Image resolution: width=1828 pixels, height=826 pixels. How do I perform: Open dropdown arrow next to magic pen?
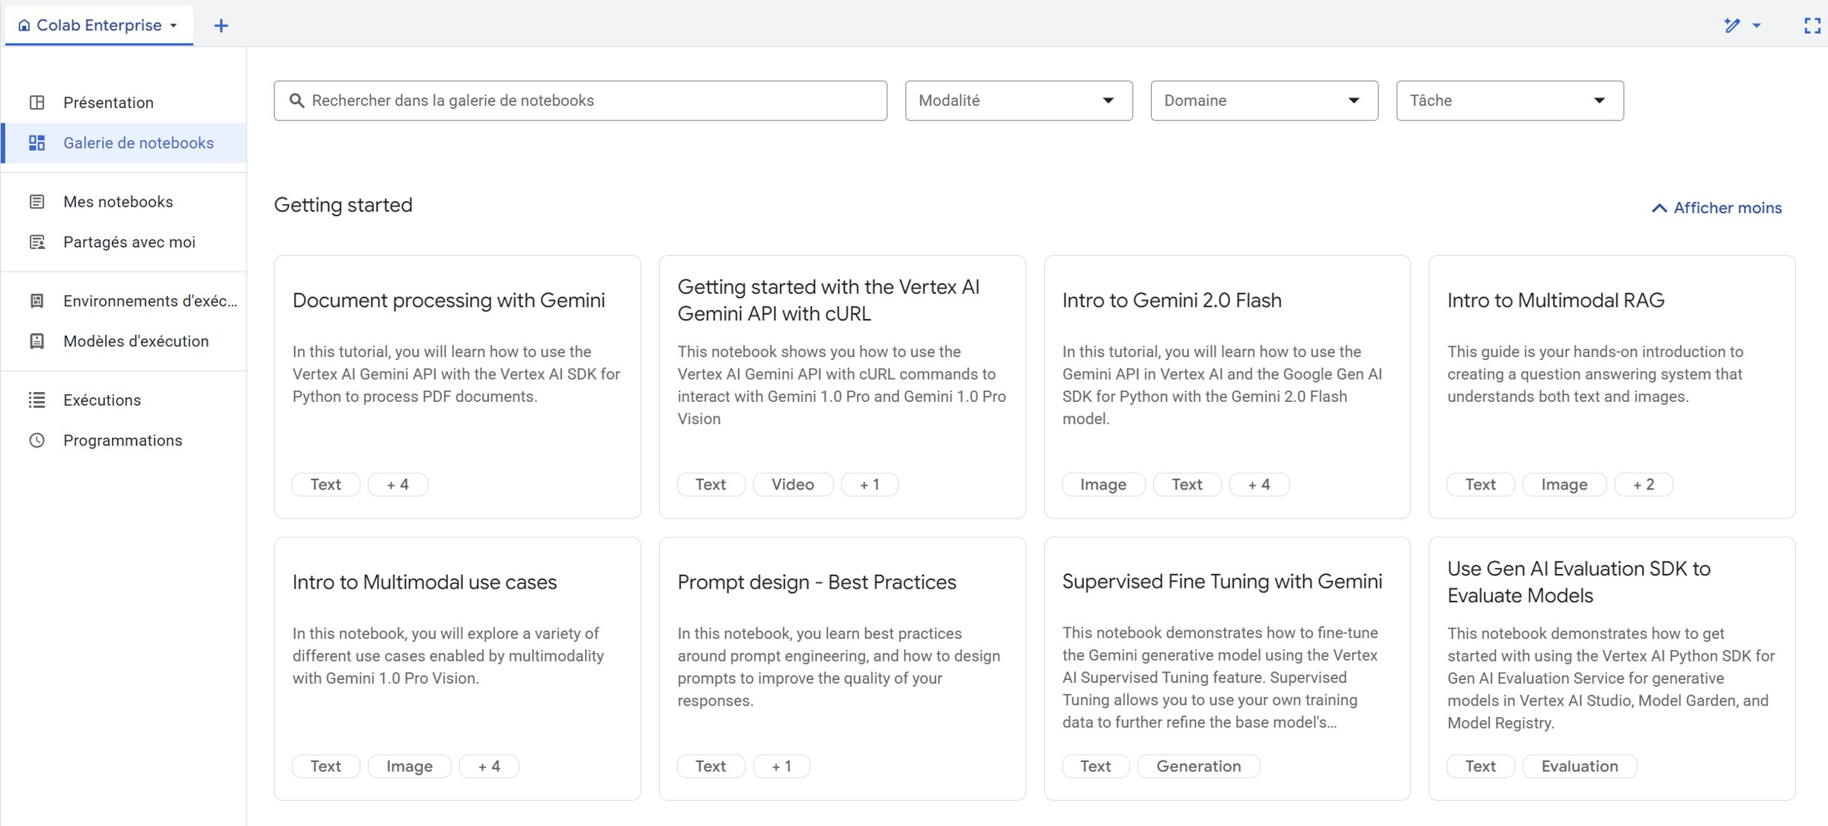pos(1756,25)
